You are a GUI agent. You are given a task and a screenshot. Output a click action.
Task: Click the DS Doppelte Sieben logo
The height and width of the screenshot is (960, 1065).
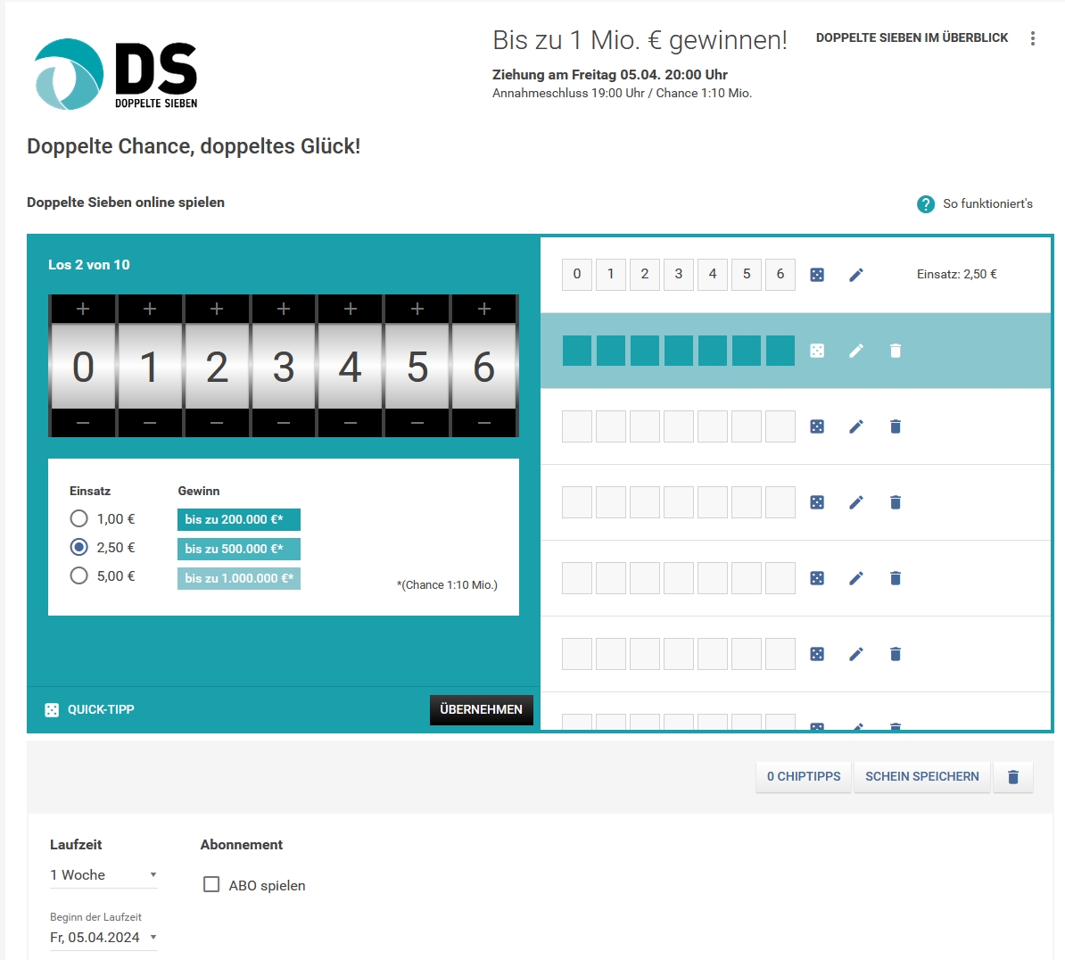(x=116, y=74)
